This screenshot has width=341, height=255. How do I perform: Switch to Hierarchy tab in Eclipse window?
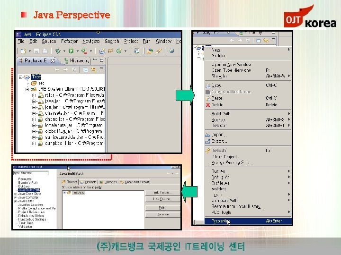77,61
